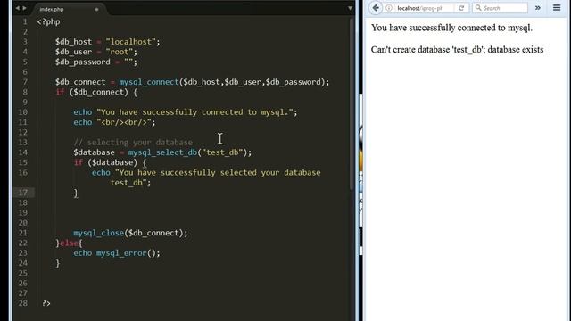The image size is (571, 321).
Task: Click the "if ($db_connect)" line
Action: click(x=96, y=92)
